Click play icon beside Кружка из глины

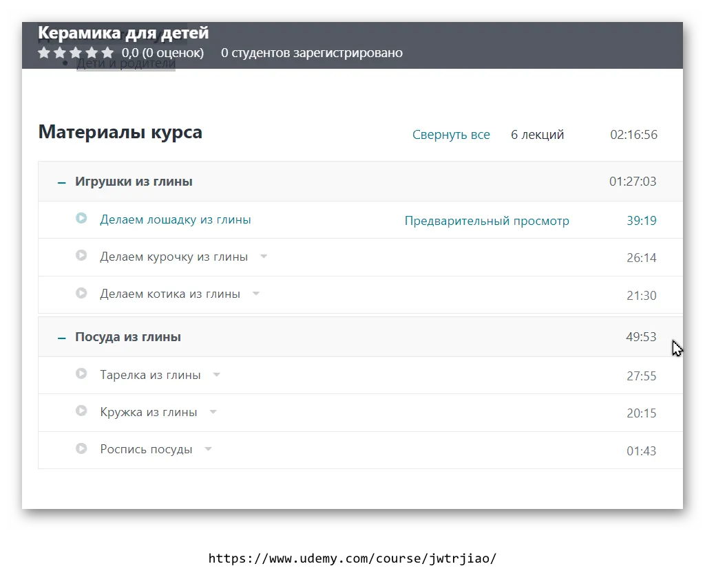[81, 411]
